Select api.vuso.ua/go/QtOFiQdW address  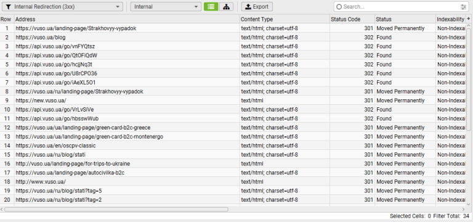(127, 55)
